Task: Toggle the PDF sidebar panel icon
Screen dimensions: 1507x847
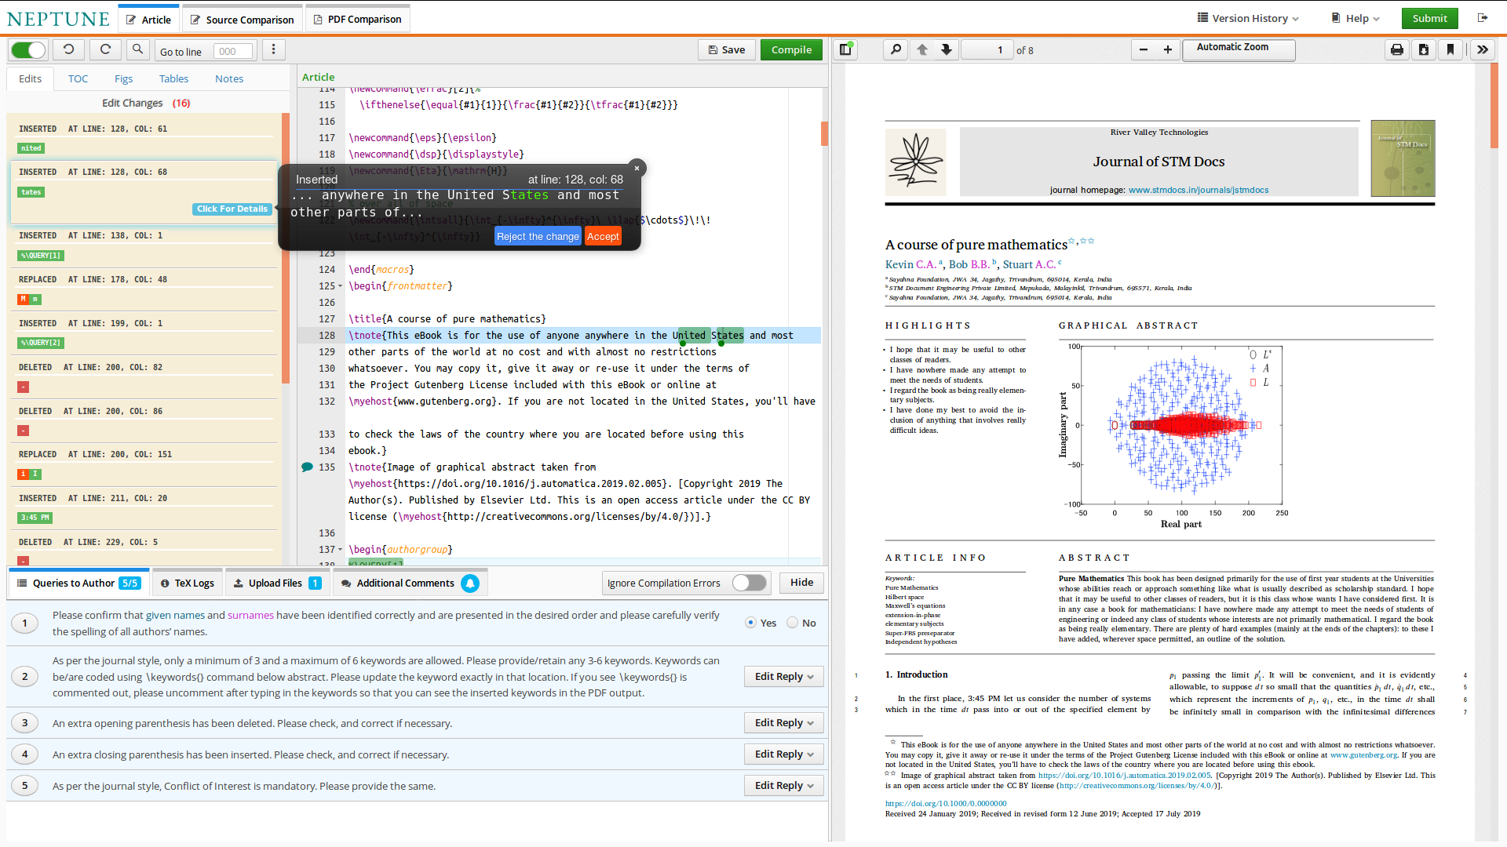Action: (845, 50)
